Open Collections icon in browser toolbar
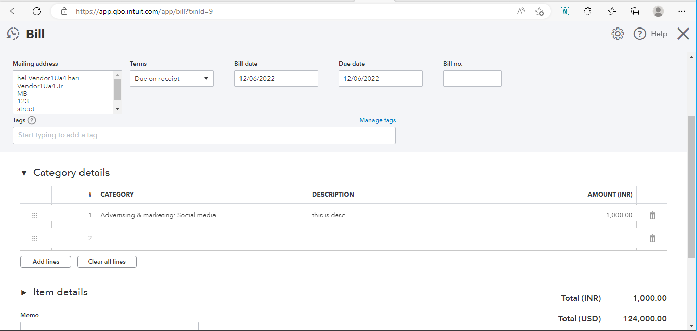The height and width of the screenshot is (331, 697). (x=635, y=11)
